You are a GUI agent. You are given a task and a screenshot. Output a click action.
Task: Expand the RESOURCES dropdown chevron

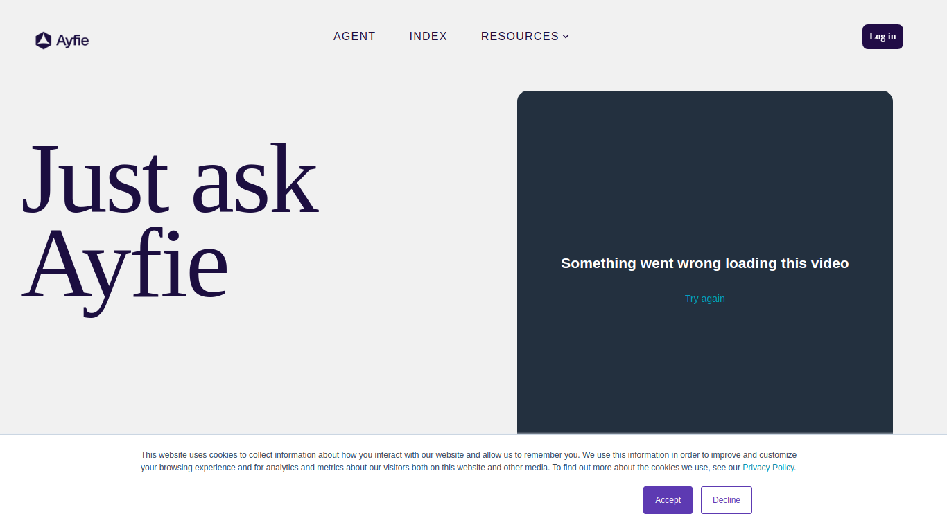click(566, 37)
